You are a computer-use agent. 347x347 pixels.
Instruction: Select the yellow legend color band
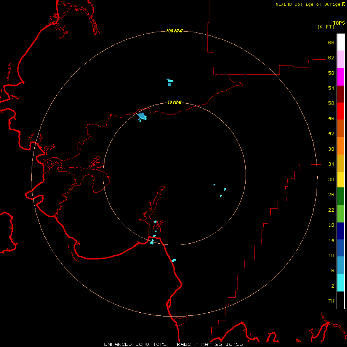(340, 180)
